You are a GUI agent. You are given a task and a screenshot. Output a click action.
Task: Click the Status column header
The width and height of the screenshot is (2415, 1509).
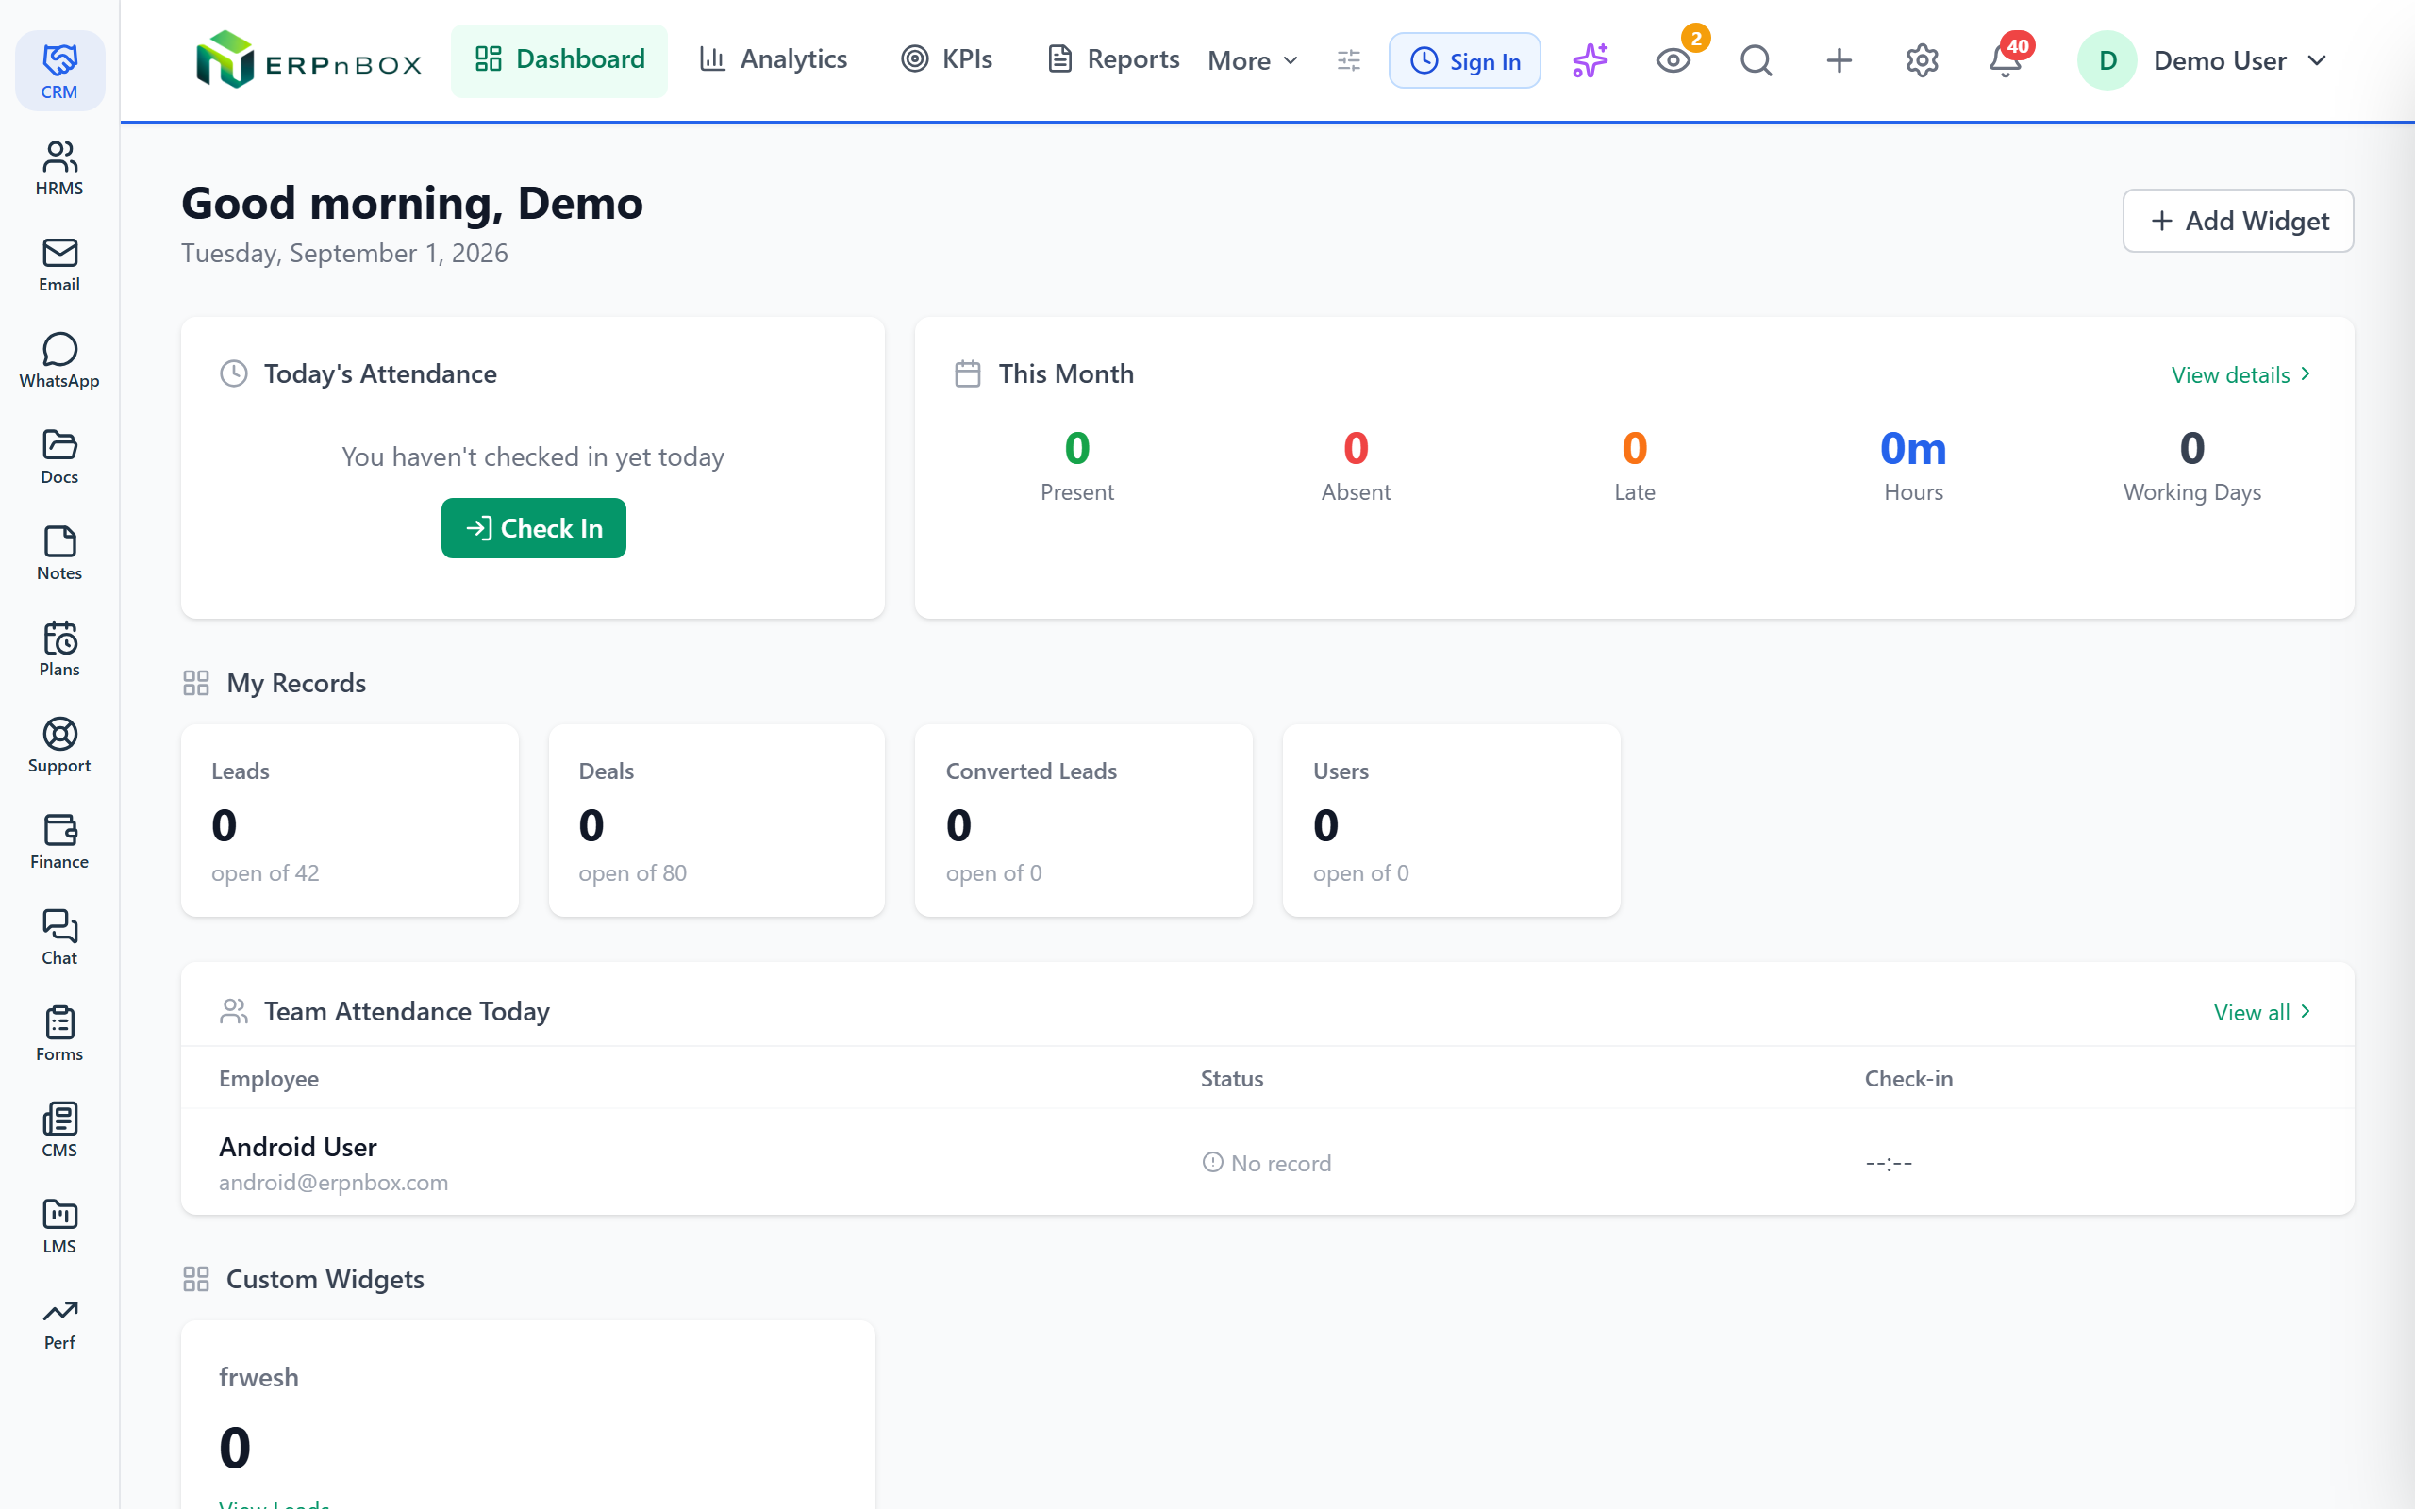tap(1231, 1079)
